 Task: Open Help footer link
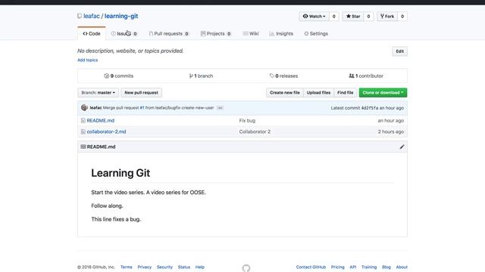pos(200,267)
